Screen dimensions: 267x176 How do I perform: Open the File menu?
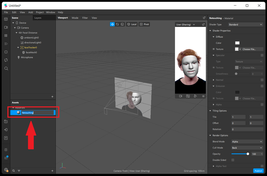pyautogui.click(x=6, y=12)
